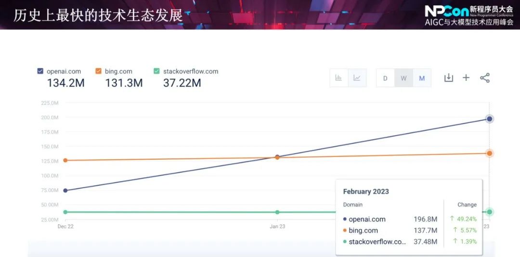Click openai.com row in tooltip
The image size is (520, 257).
(x=409, y=219)
